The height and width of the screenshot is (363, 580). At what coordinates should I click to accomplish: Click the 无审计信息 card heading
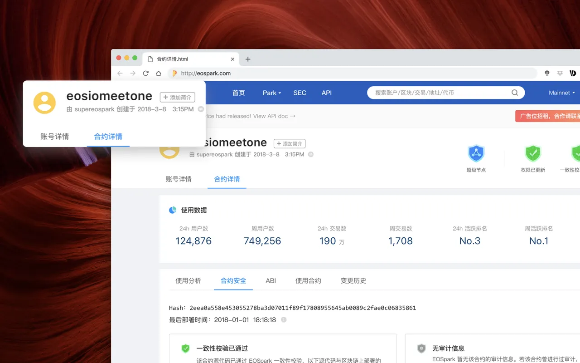[x=448, y=348]
